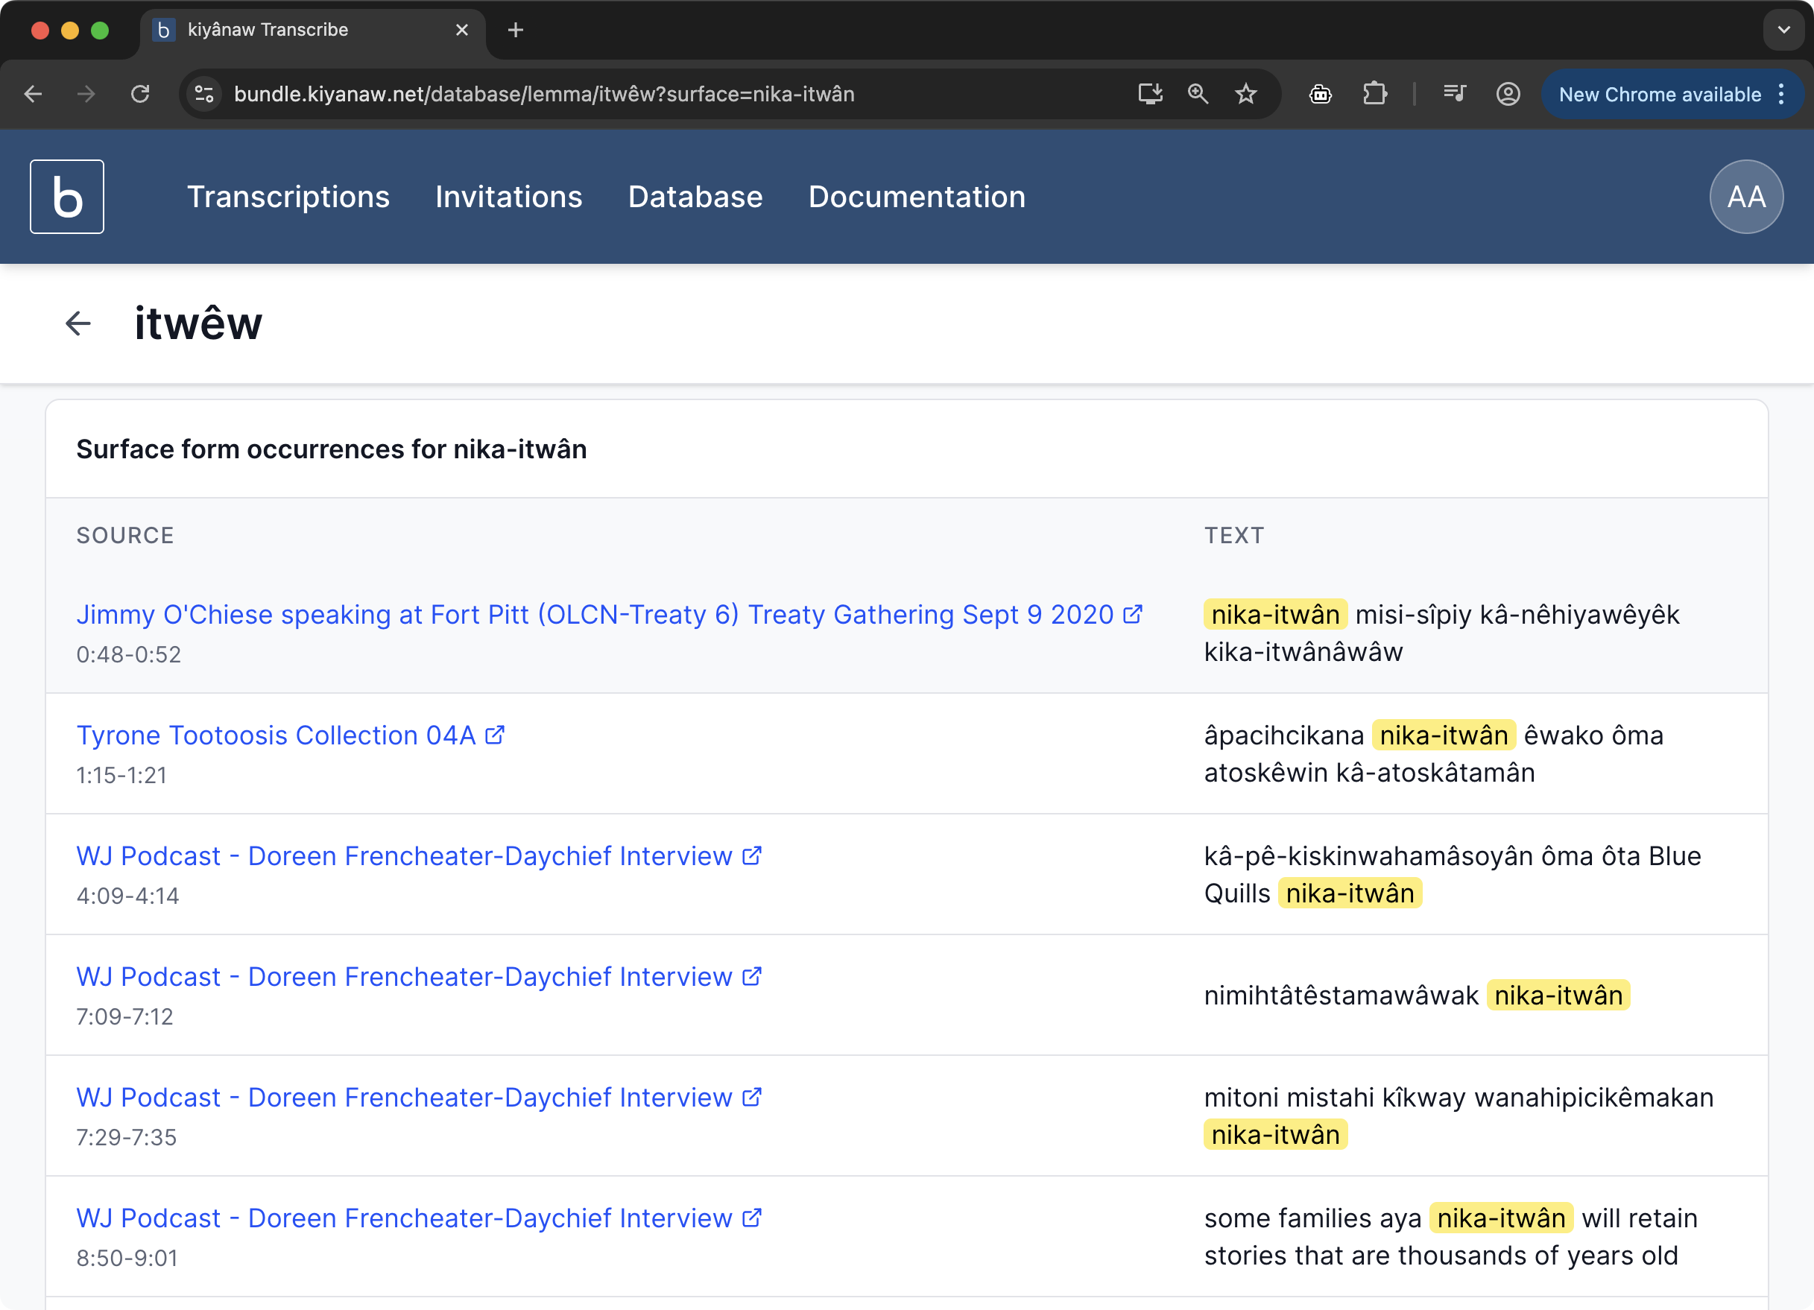
Task: Open the Jimmy O'Chiese Fort Pitt source link
Action: click(594, 614)
